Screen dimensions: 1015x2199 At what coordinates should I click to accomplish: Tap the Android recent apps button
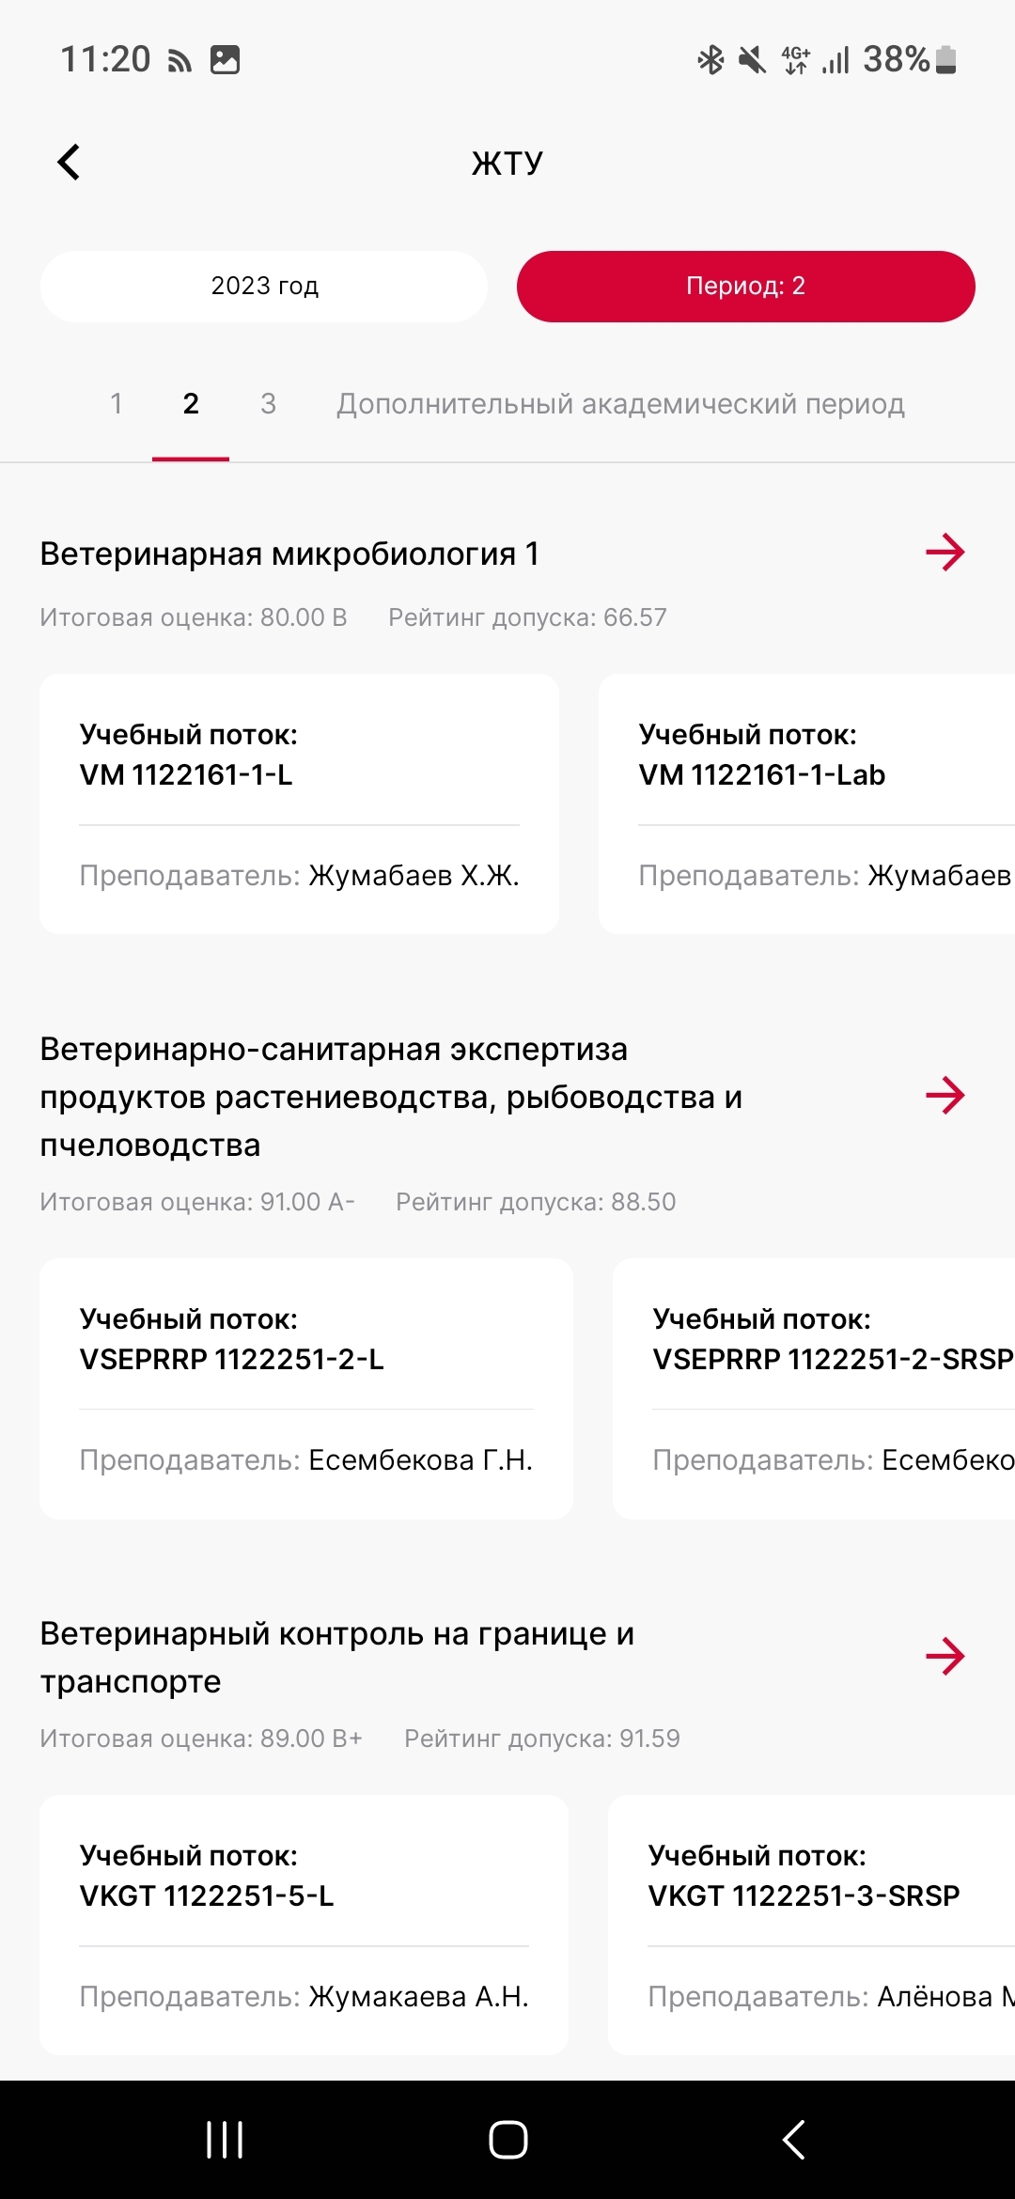(225, 2140)
